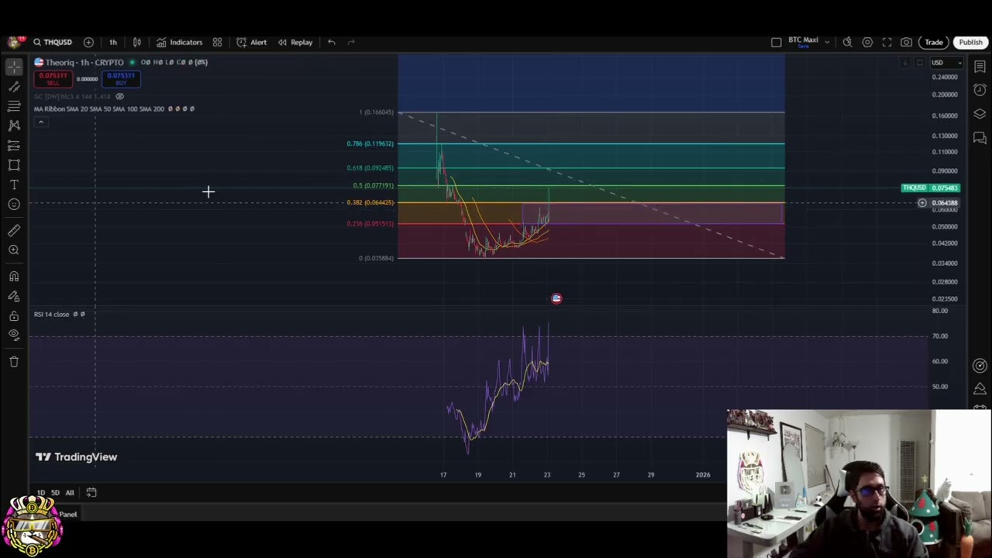Open the object tree layers panel
The image size is (992, 558).
coord(980,114)
